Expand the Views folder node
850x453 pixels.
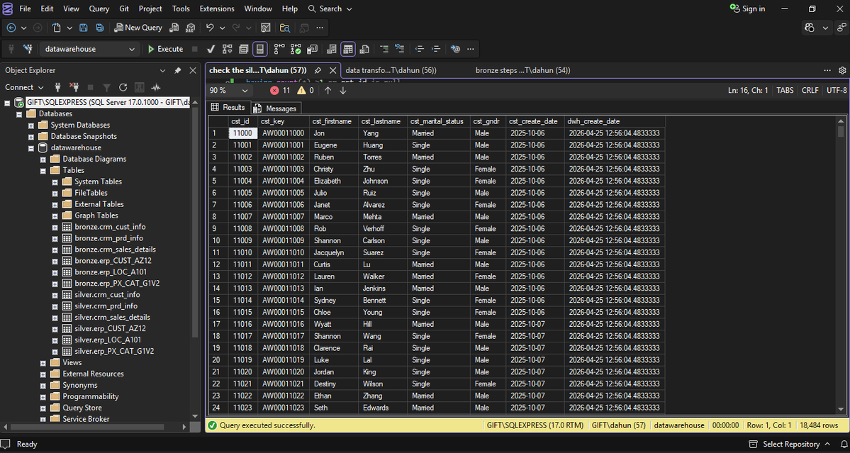pos(43,363)
